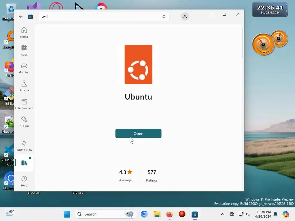Click the muted volume tray icon

coord(248,214)
